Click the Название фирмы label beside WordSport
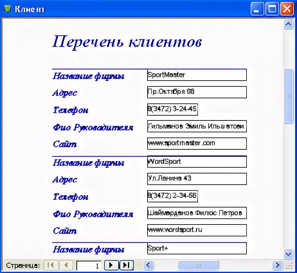Image resolution: width=297 pixels, height=273 pixels. (x=88, y=163)
